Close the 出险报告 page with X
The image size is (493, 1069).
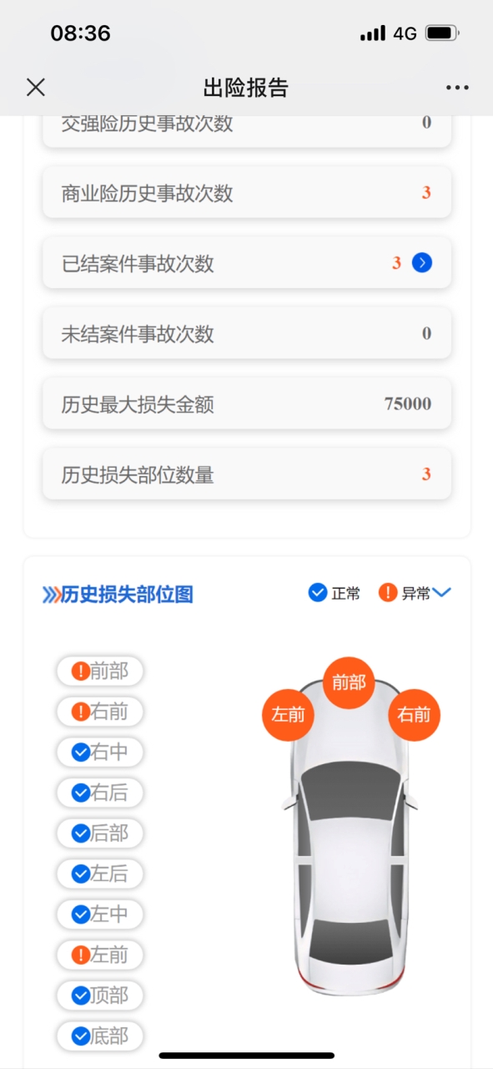[36, 87]
